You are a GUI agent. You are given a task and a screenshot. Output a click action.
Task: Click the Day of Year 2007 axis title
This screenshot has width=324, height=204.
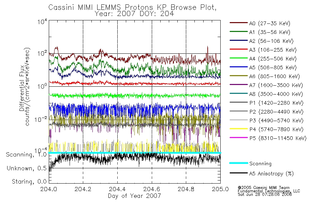(134, 196)
